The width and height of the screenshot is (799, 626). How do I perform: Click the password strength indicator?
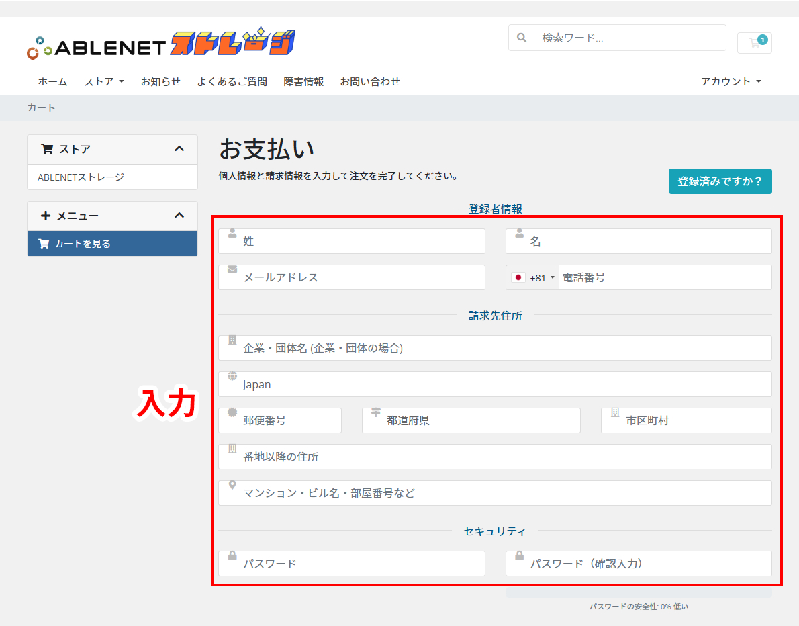638,606
